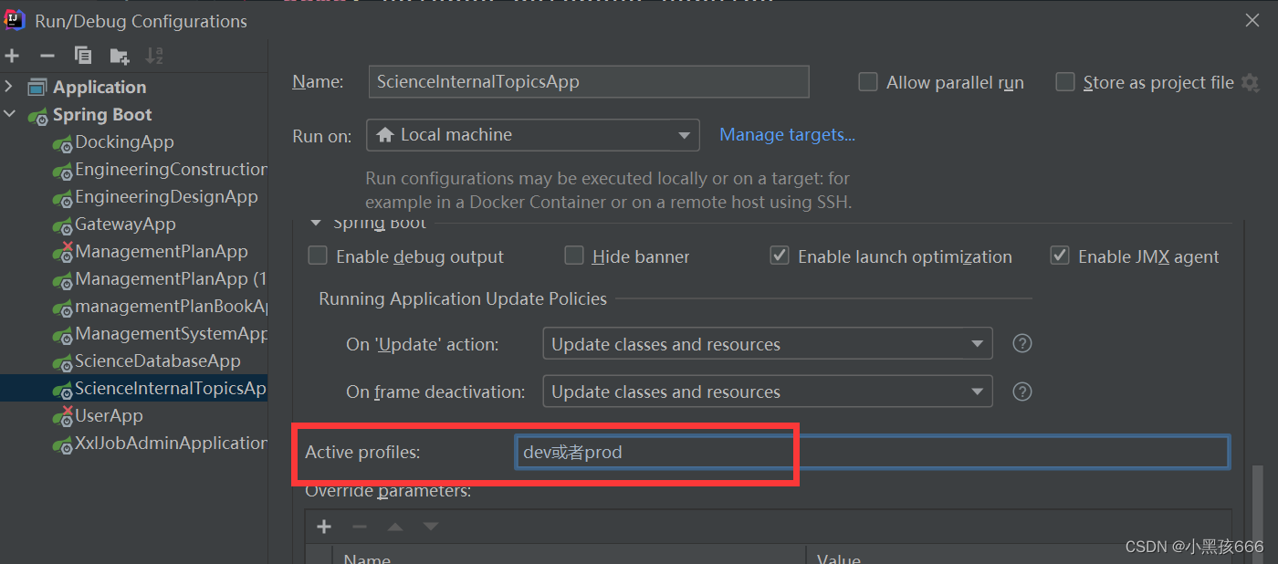Toggle Allow parallel run checkbox
The width and height of the screenshot is (1278, 564).
click(868, 82)
